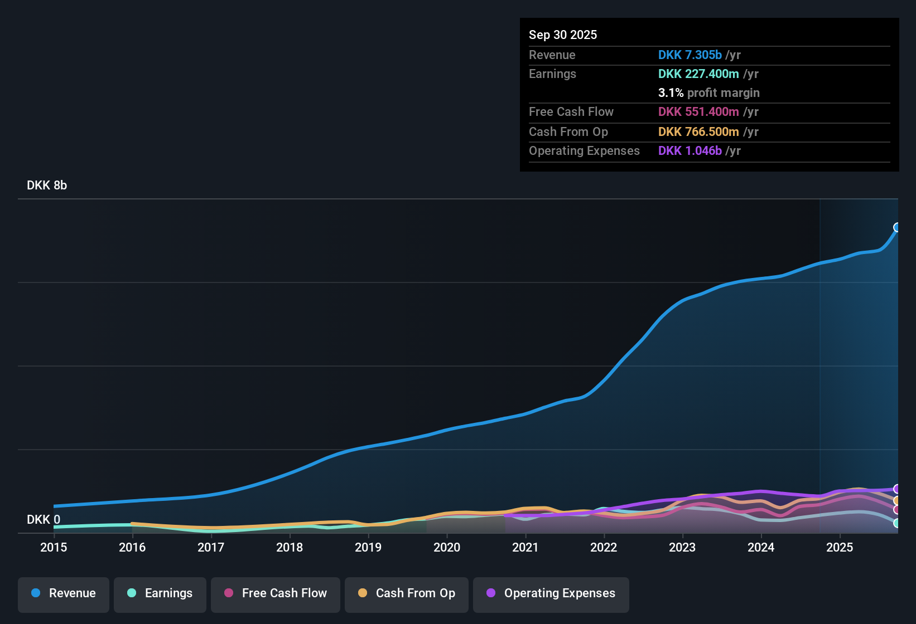Click the purple Operating Expenses legend dot
Image resolution: width=916 pixels, height=624 pixels.
click(x=491, y=593)
